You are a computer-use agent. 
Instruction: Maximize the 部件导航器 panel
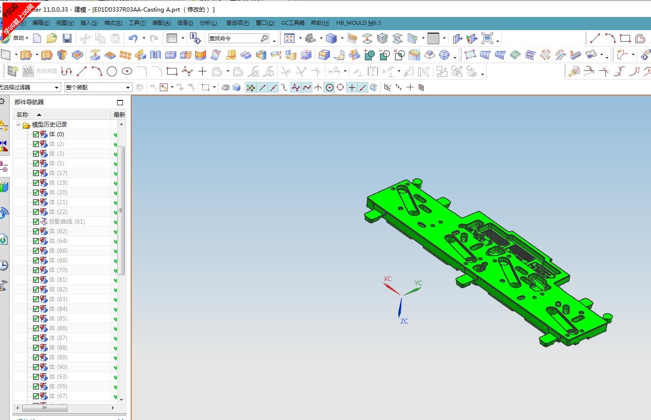click(120, 102)
